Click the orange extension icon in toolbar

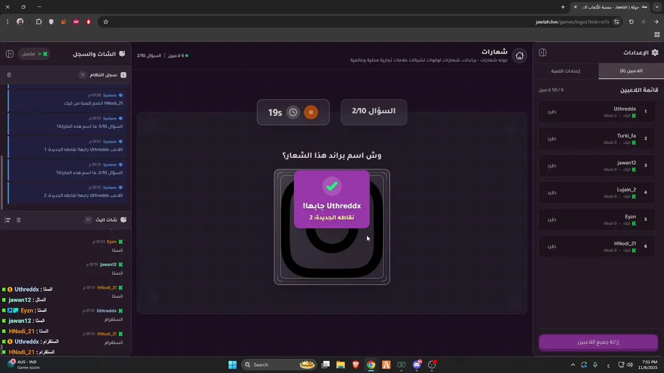(64, 22)
